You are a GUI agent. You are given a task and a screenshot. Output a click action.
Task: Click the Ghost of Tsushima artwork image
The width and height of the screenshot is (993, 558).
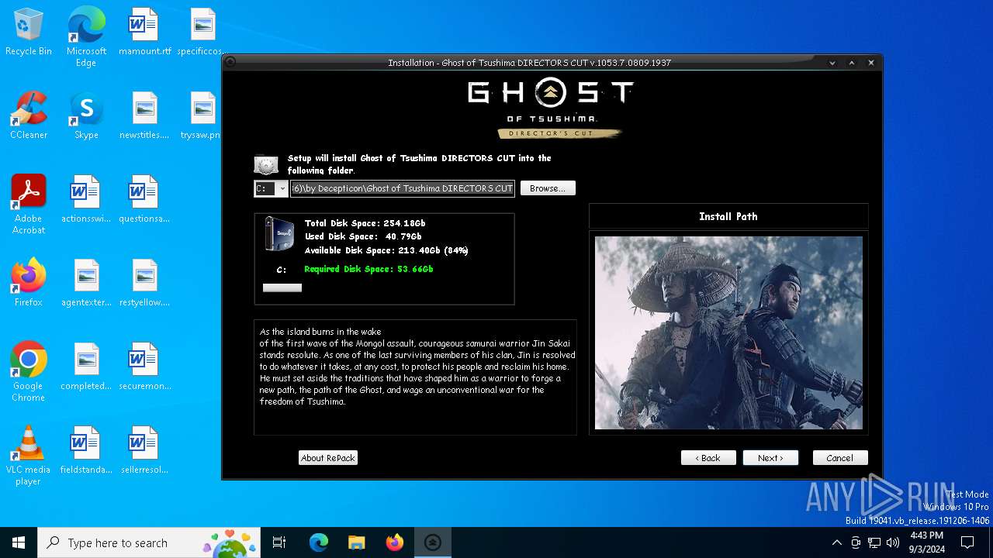(x=728, y=333)
